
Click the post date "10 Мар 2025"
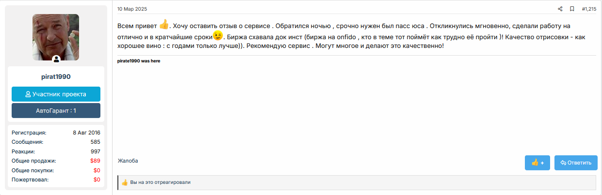(x=132, y=9)
